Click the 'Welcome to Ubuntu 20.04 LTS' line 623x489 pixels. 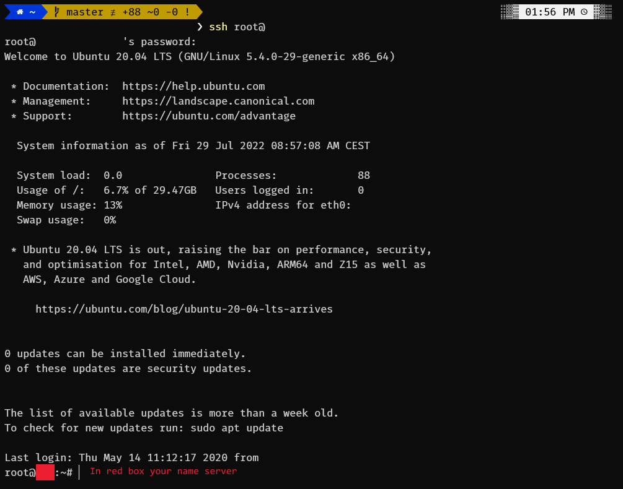pyautogui.click(x=200, y=56)
